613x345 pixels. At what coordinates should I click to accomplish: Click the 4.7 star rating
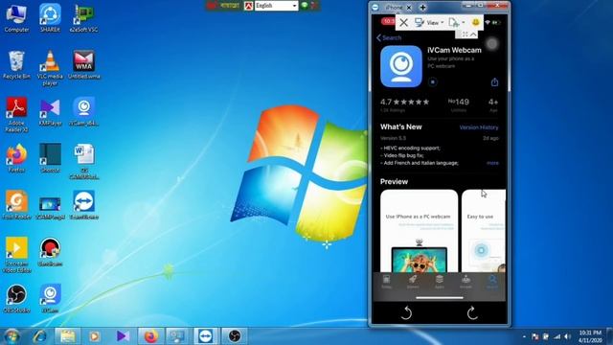pyautogui.click(x=404, y=103)
